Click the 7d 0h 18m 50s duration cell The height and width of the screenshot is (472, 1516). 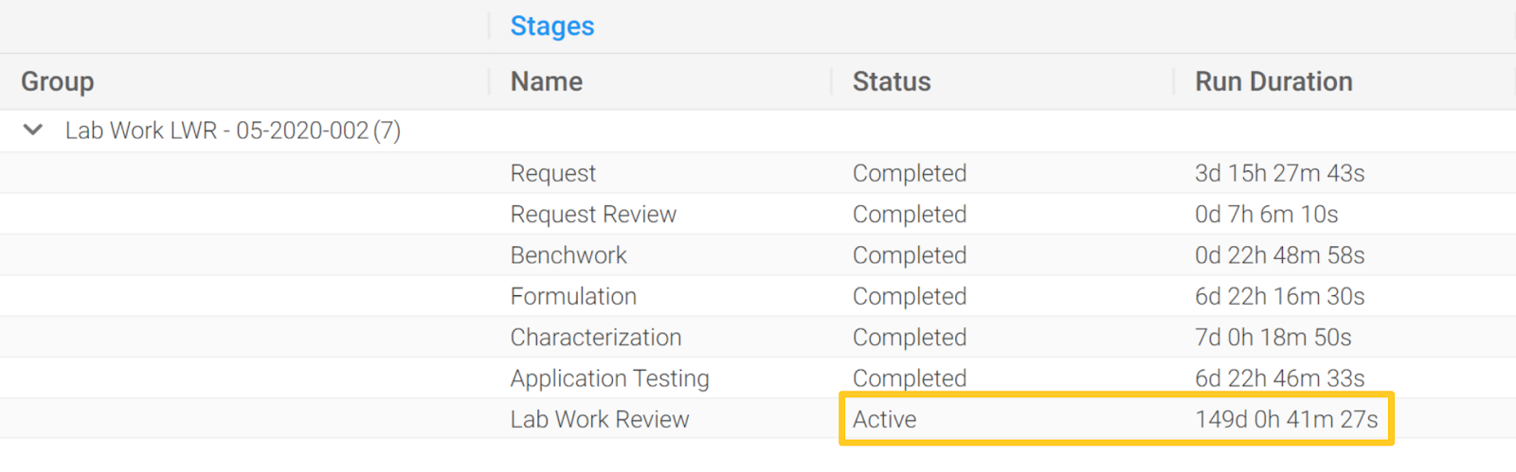coord(1273,338)
